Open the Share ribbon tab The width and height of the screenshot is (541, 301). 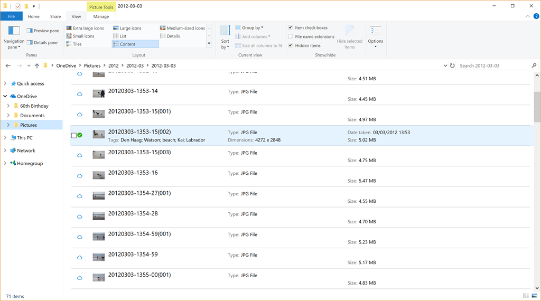click(x=55, y=17)
